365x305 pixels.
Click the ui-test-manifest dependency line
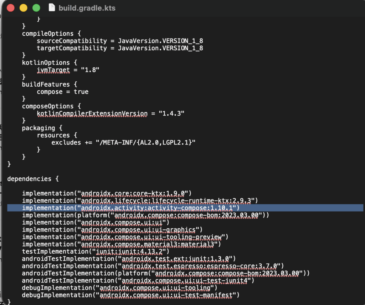(130, 295)
